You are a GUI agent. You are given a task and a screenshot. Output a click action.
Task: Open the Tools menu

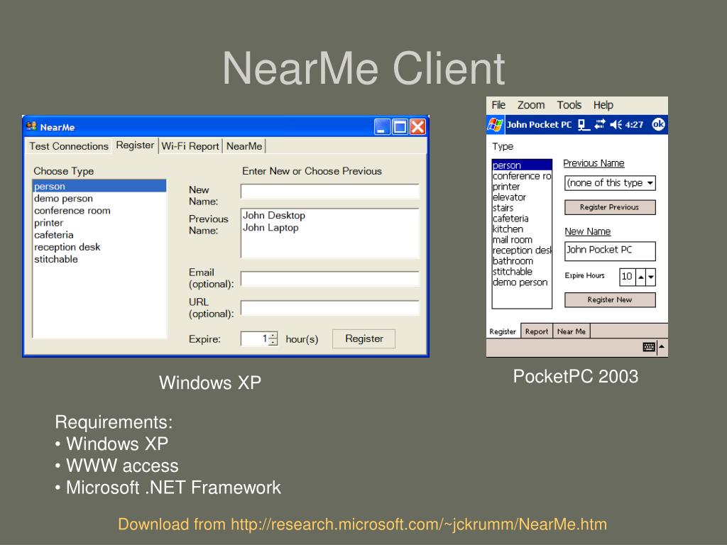(569, 105)
